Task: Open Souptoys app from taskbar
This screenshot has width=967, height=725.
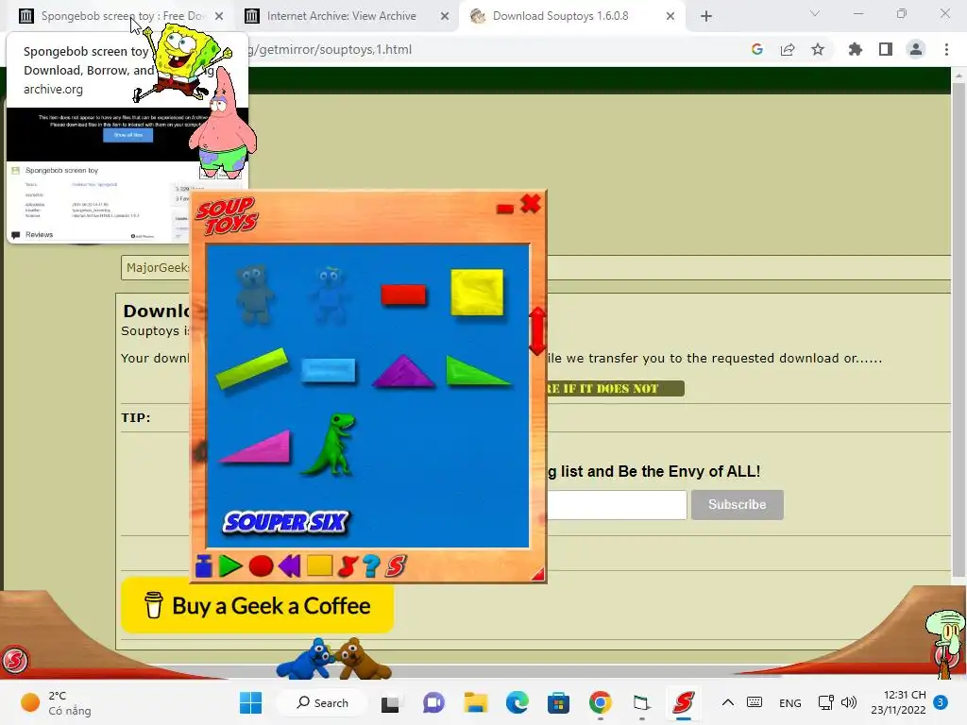Action: pyautogui.click(x=684, y=702)
